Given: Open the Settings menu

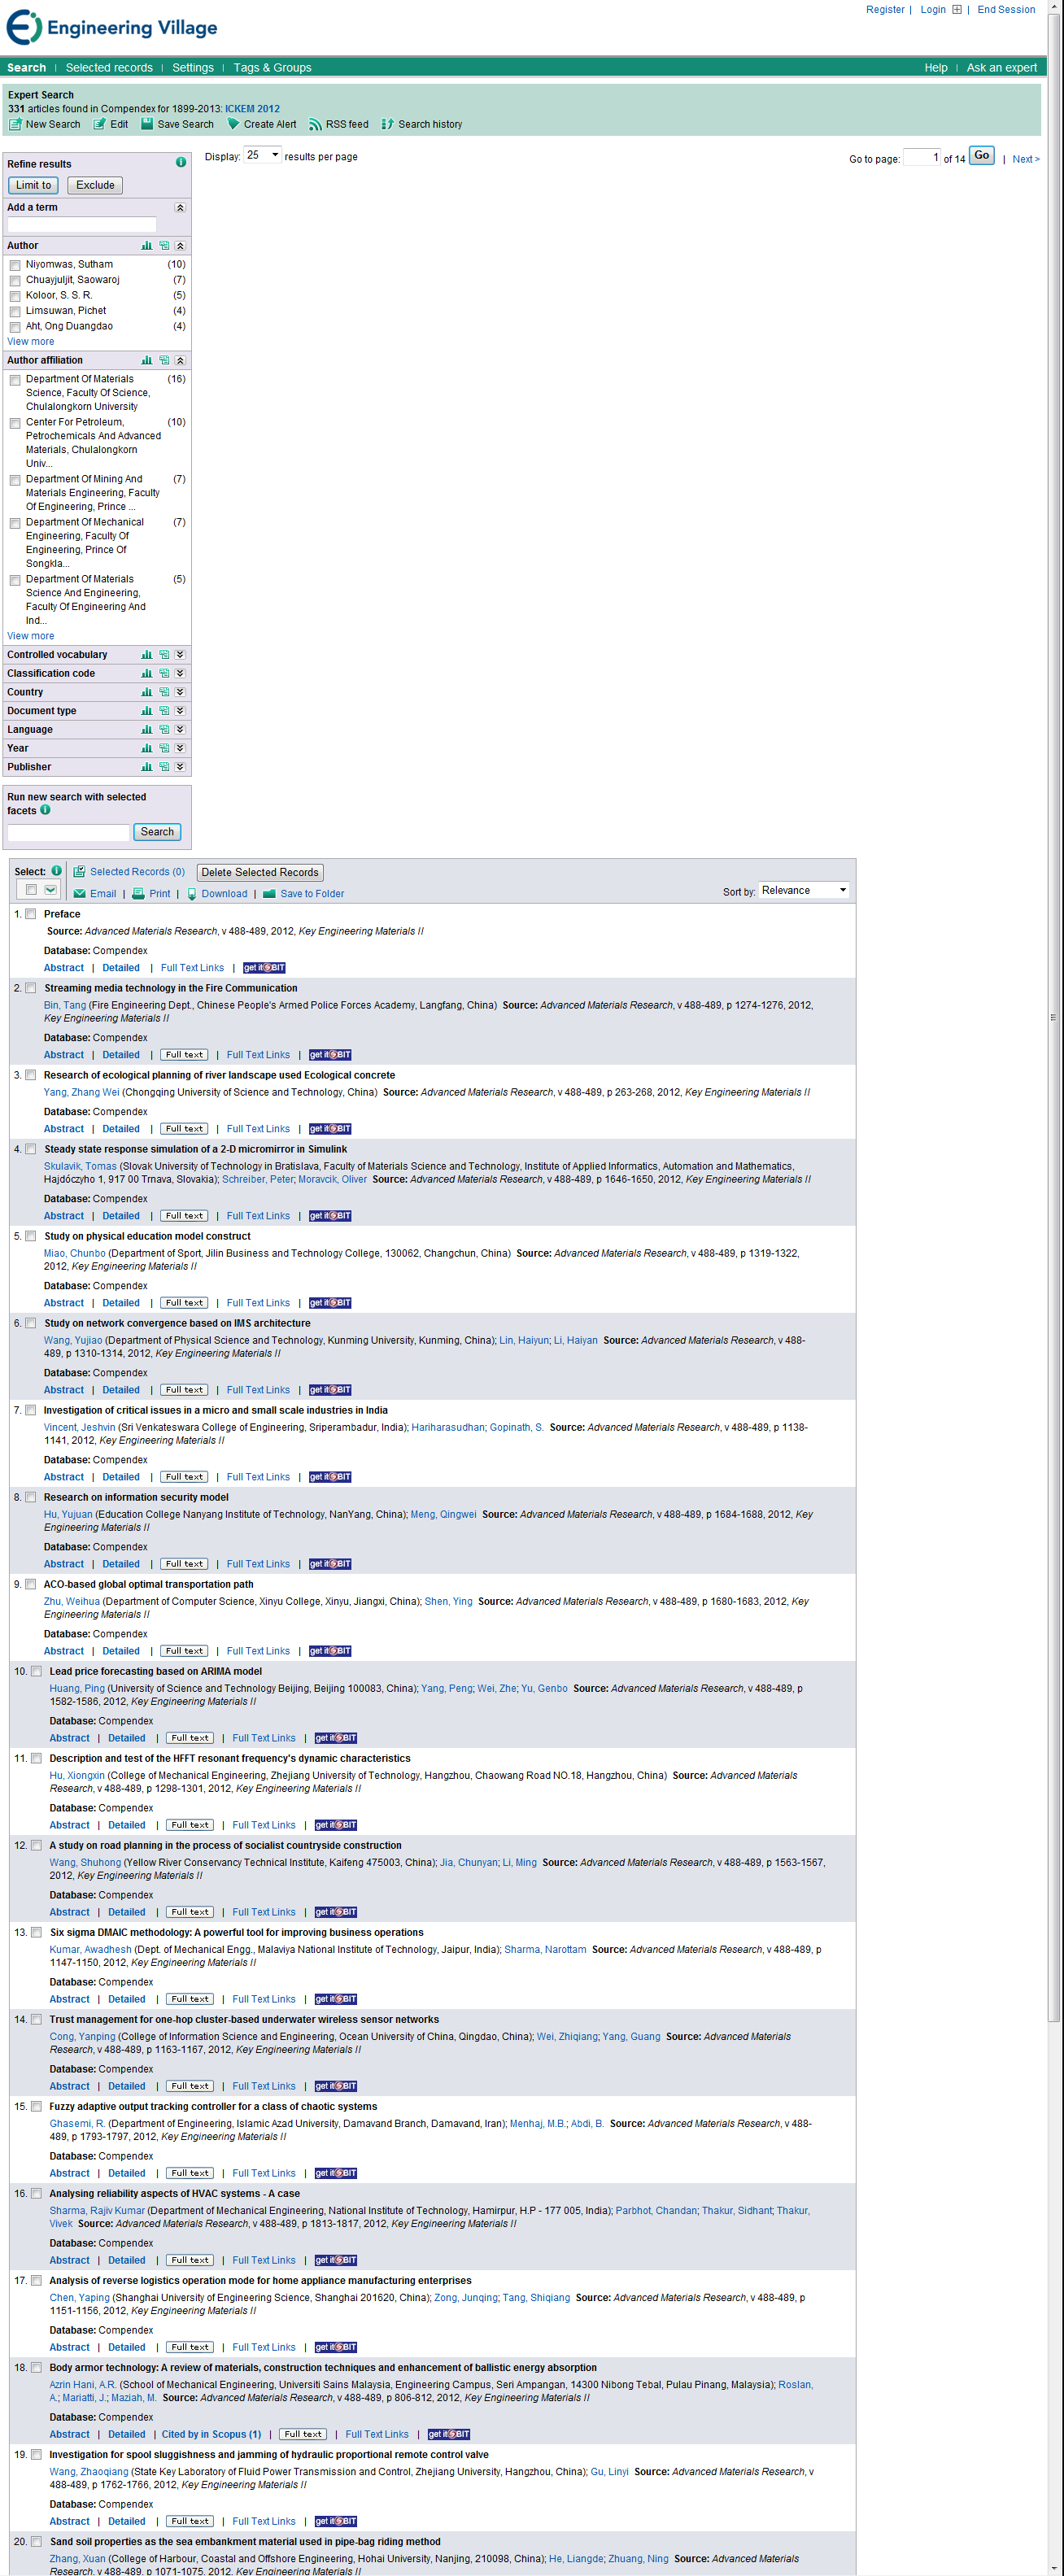Looking at the screenshot, I should [x=193, y=68].
